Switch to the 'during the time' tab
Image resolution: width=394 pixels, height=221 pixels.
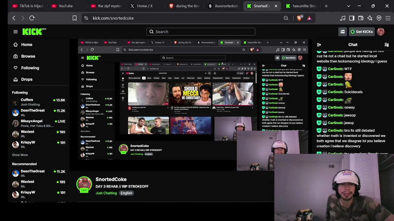tap(184, 6)
